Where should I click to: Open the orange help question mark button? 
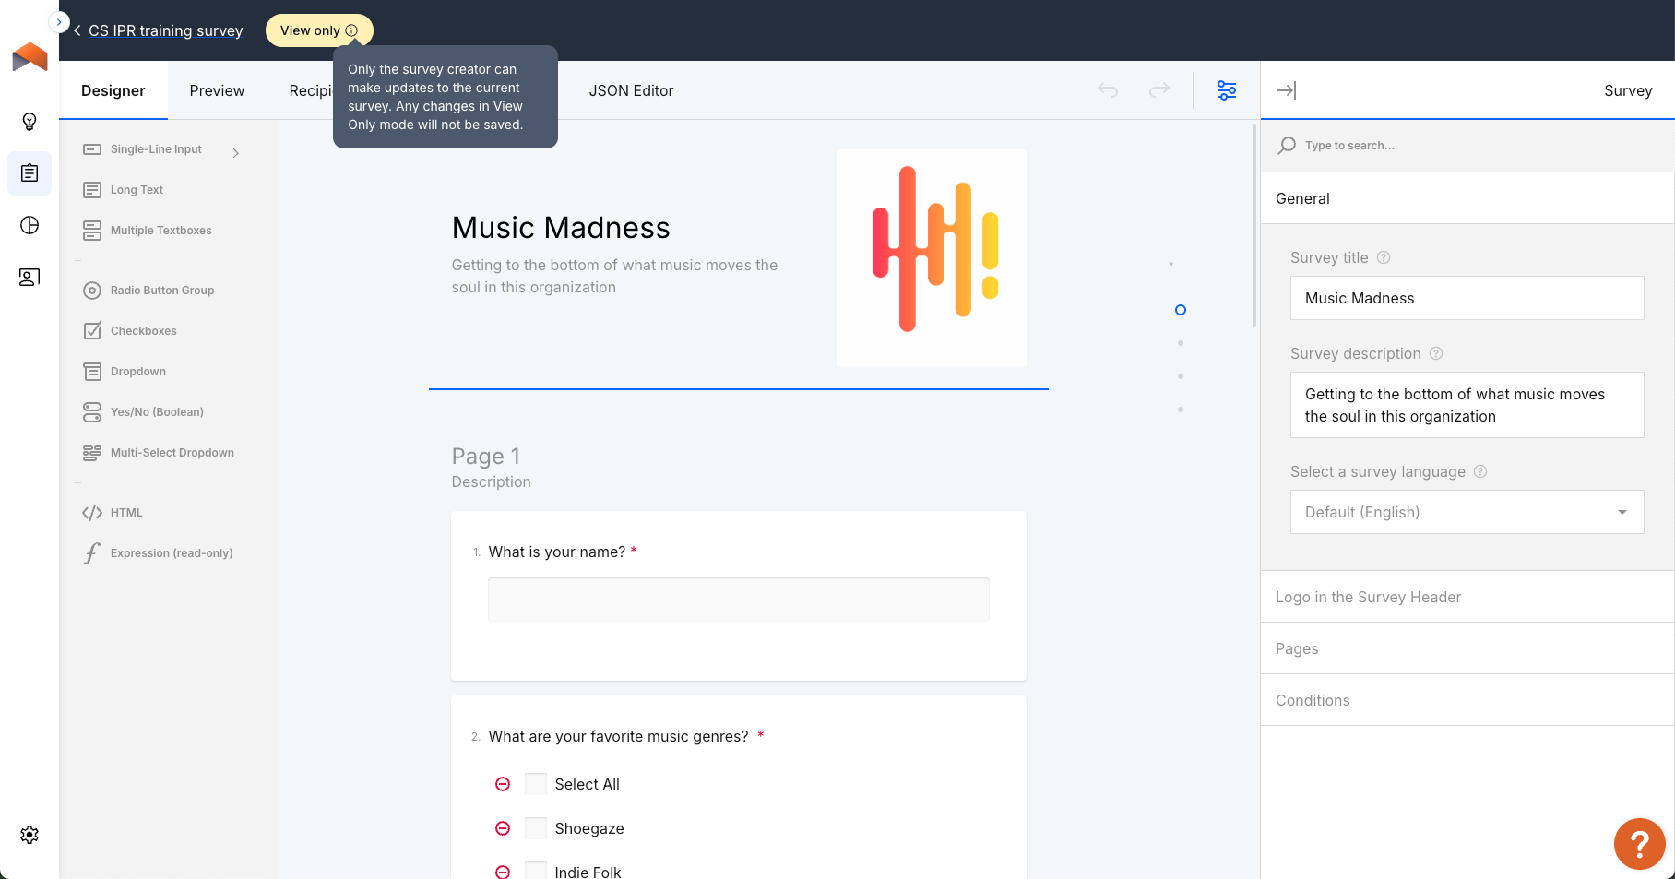point(1639,843)
